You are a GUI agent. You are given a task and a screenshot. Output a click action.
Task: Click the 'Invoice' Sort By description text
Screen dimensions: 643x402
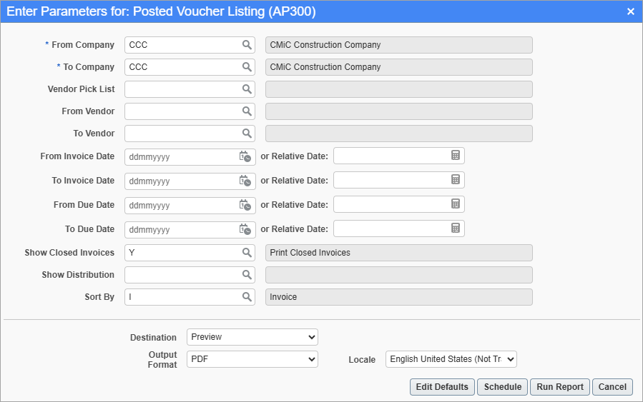click(283, 297)
